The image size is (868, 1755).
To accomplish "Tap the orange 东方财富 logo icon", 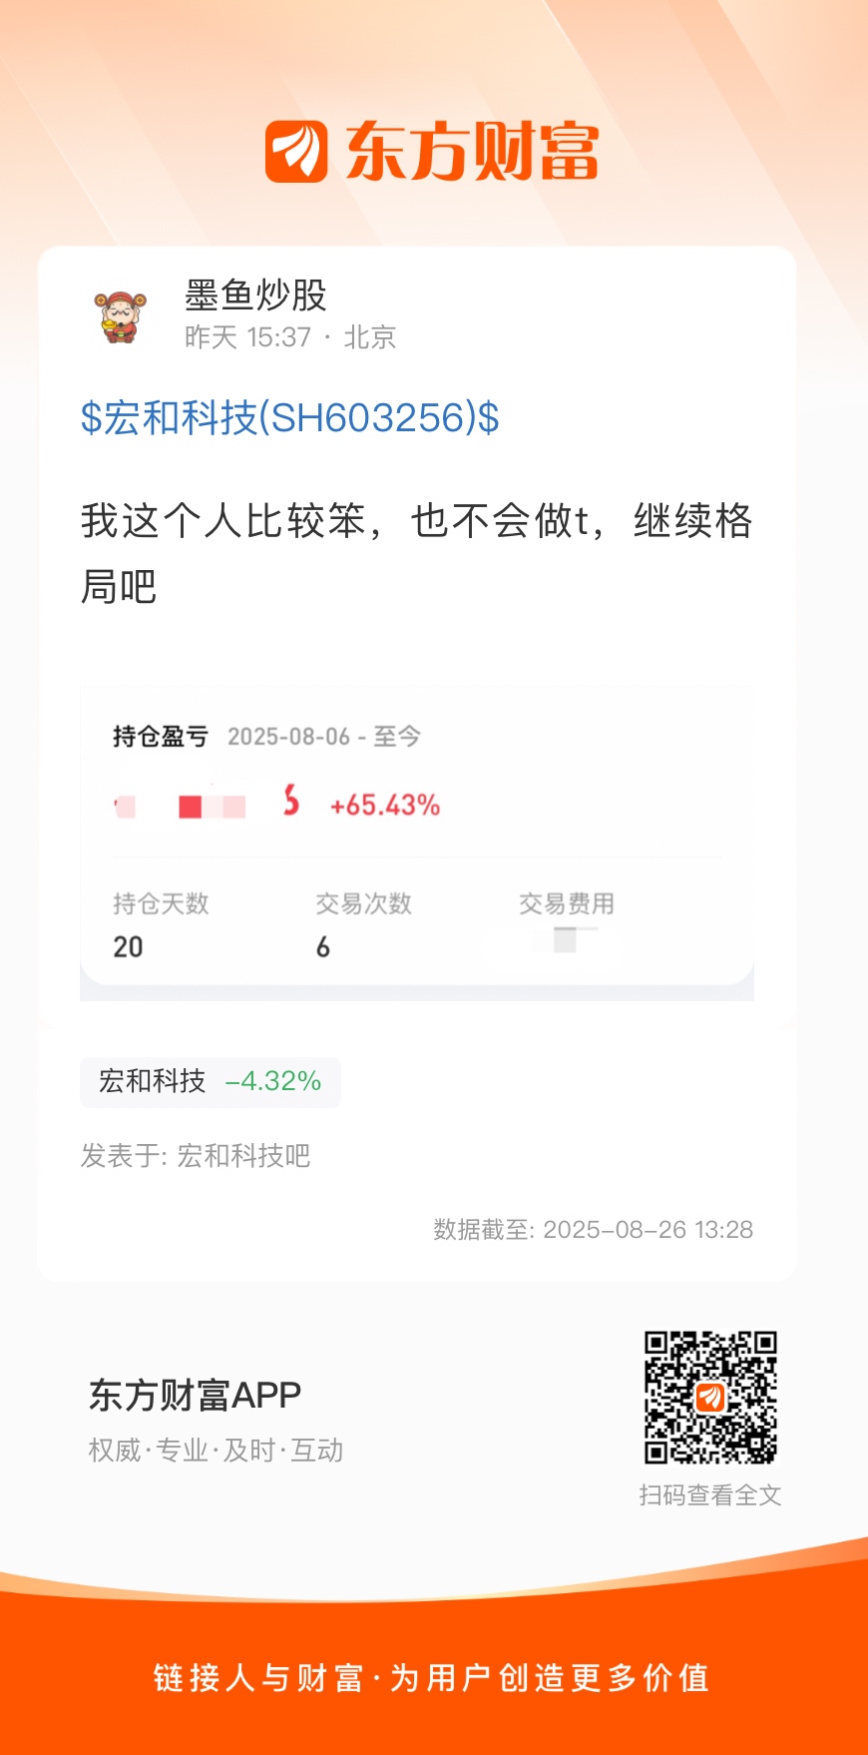I will (296, 152).
